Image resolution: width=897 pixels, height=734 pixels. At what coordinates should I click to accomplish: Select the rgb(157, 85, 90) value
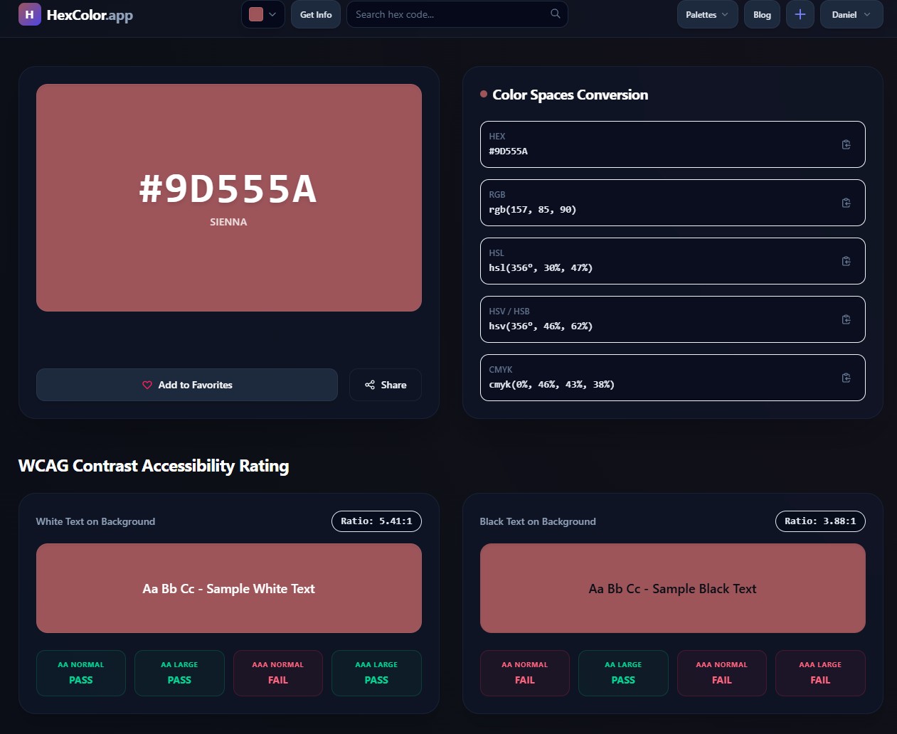(x=533, y=209)
